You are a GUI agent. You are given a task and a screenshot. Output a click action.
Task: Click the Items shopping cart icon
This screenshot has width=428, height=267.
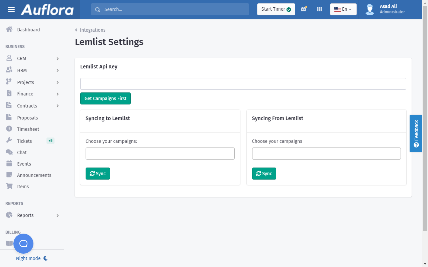pyautogui.click(x=9, y=186)
